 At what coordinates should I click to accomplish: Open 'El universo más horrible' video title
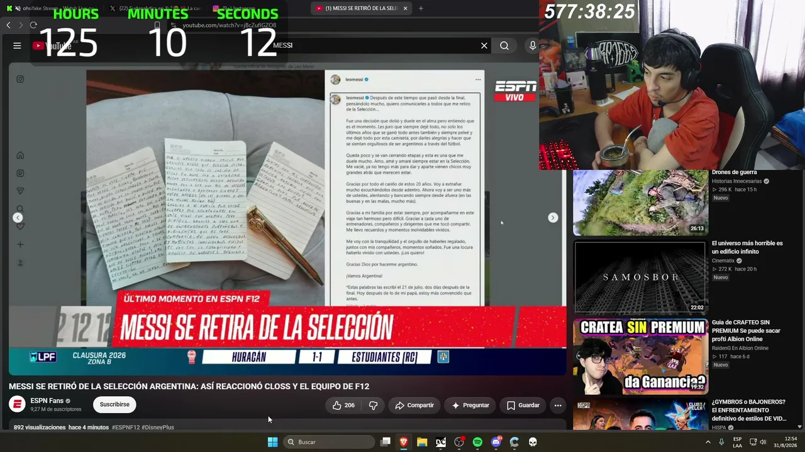747,247
